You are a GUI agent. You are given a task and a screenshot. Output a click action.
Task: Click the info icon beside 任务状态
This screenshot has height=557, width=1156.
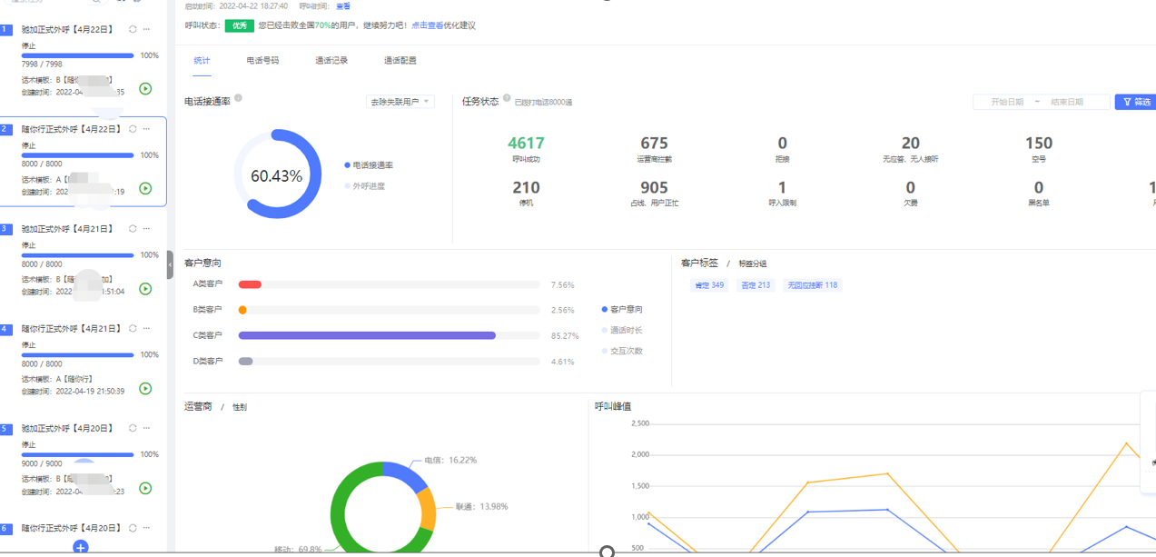[507, 98]
